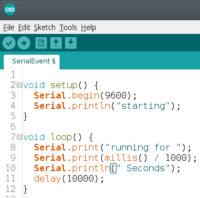Save the sketch with down-arrow icon
Viewport: 200px width, 198px height.
[70, 43]
